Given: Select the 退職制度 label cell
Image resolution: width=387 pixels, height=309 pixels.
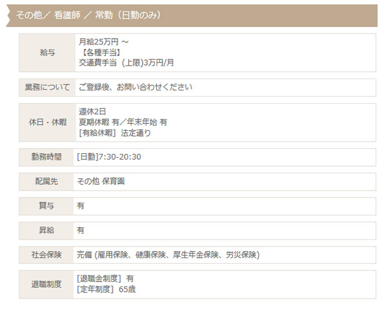Looking at the screenshot, I should [x=46, y=285].
